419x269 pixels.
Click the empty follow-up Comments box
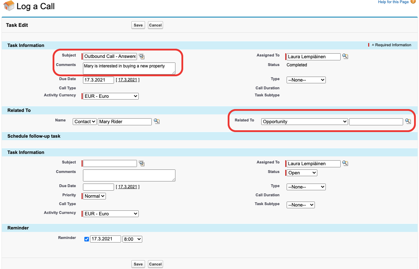[x=129, y=175]
